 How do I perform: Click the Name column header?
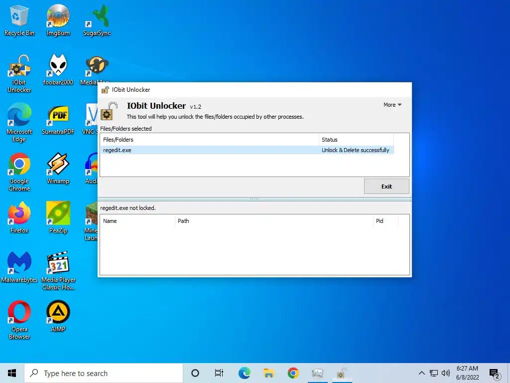click(137, 221)
